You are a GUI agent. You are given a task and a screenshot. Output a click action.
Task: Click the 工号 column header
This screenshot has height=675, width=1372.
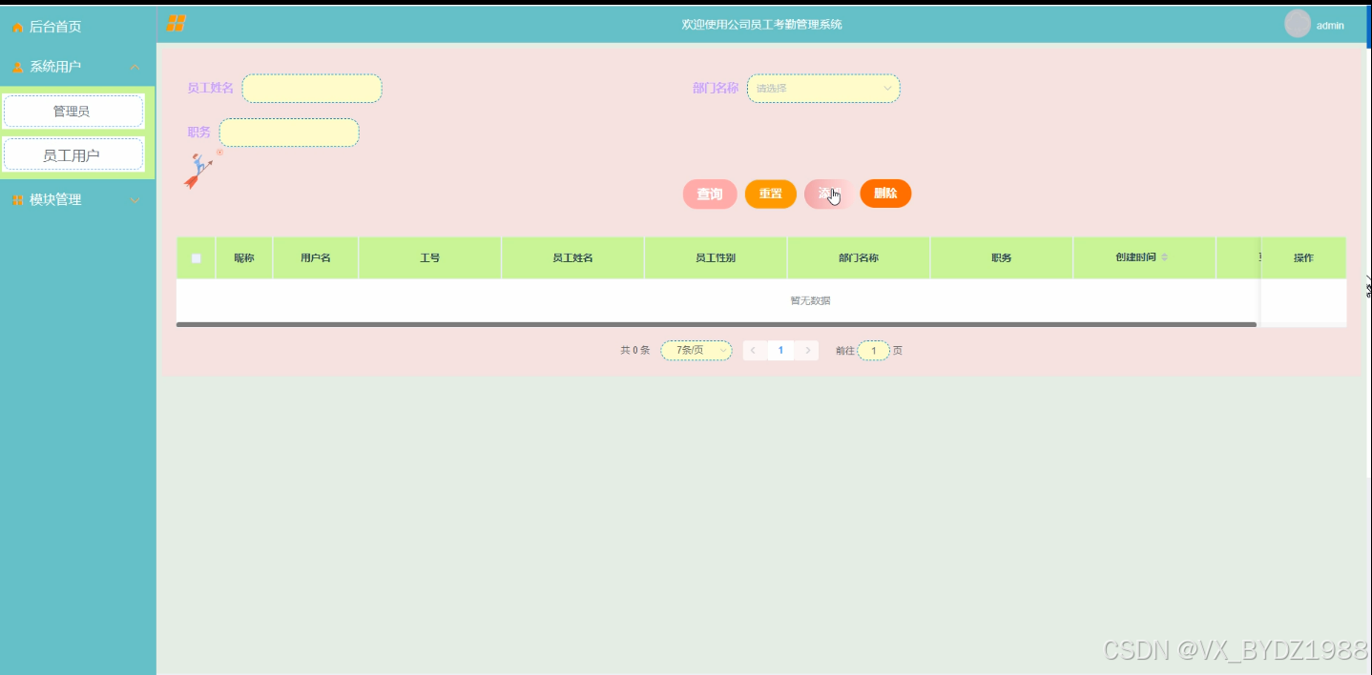(430, 258)
